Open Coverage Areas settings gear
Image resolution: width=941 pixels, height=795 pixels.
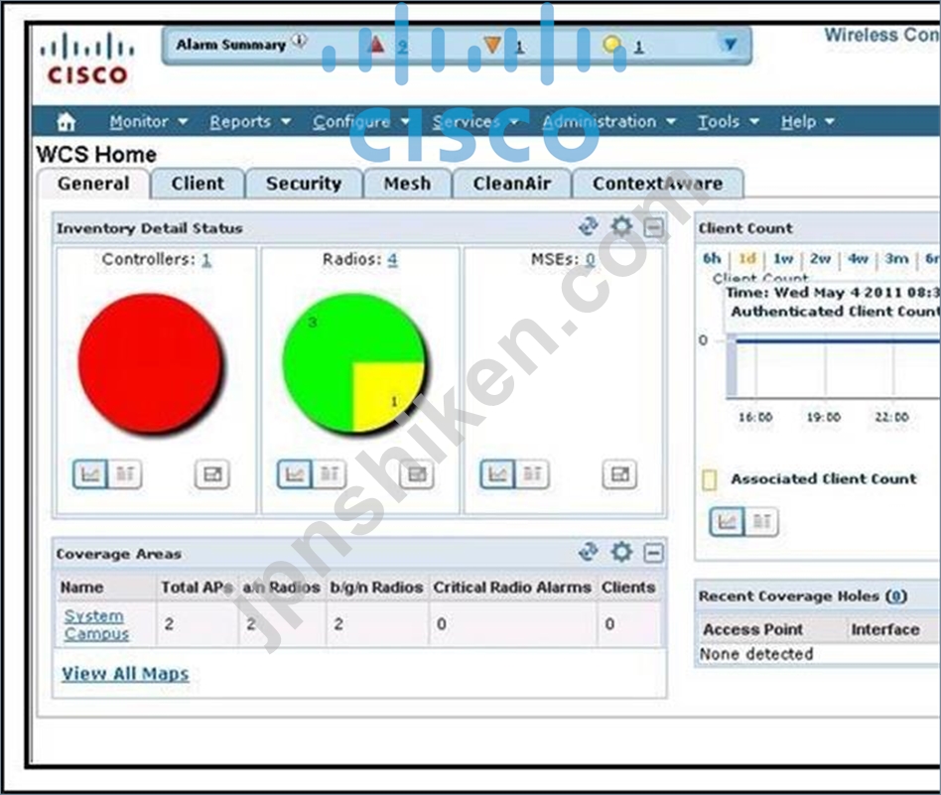click(621, 552)
